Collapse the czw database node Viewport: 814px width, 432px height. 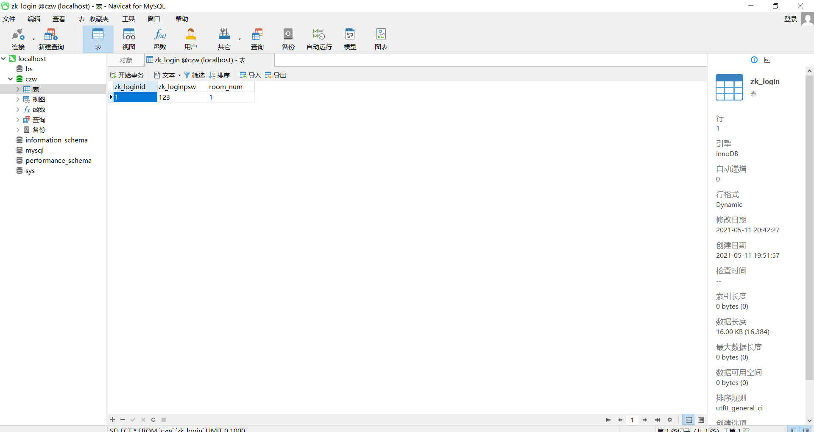pos(11,79)
